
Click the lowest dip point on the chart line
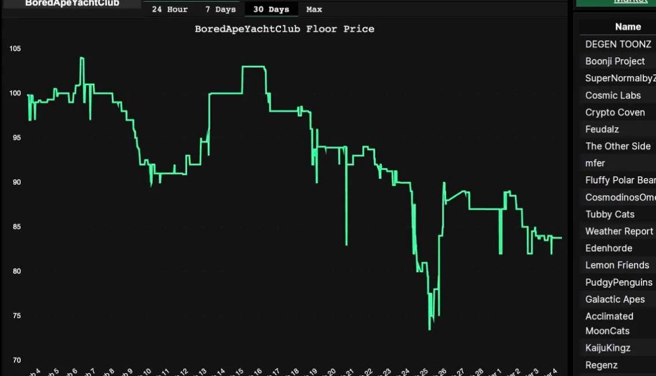point(430,329)
